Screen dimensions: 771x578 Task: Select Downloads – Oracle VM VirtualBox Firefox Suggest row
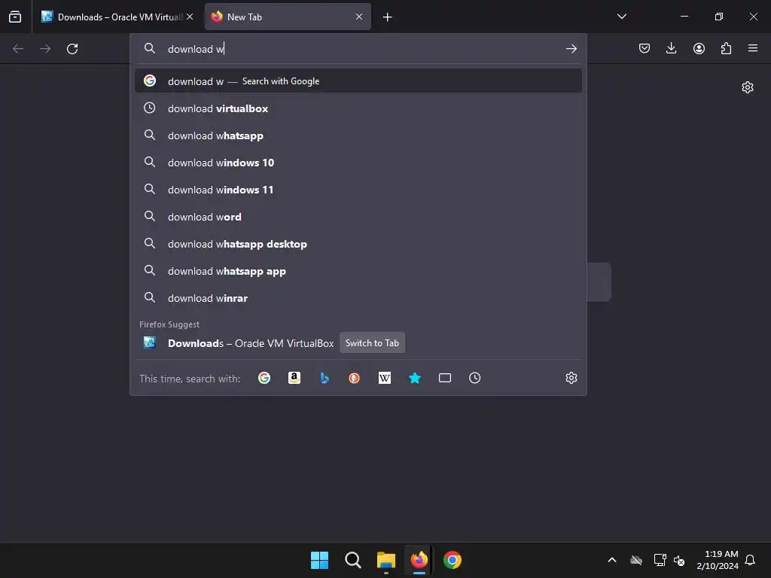tap(358, 343)
